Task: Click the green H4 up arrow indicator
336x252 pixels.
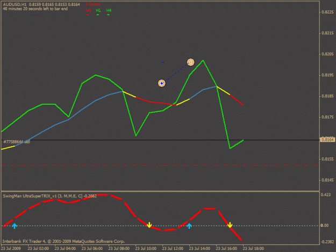Action: pyautogui.click(x=108, y=15)
